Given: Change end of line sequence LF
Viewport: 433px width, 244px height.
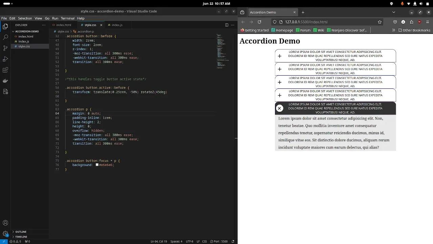Looking at the screenshot, I should pos(198,241).
